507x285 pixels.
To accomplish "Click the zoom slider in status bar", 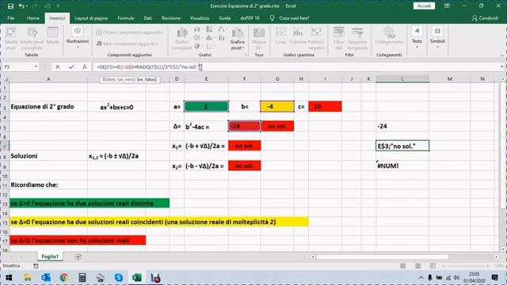I will 466,266.
